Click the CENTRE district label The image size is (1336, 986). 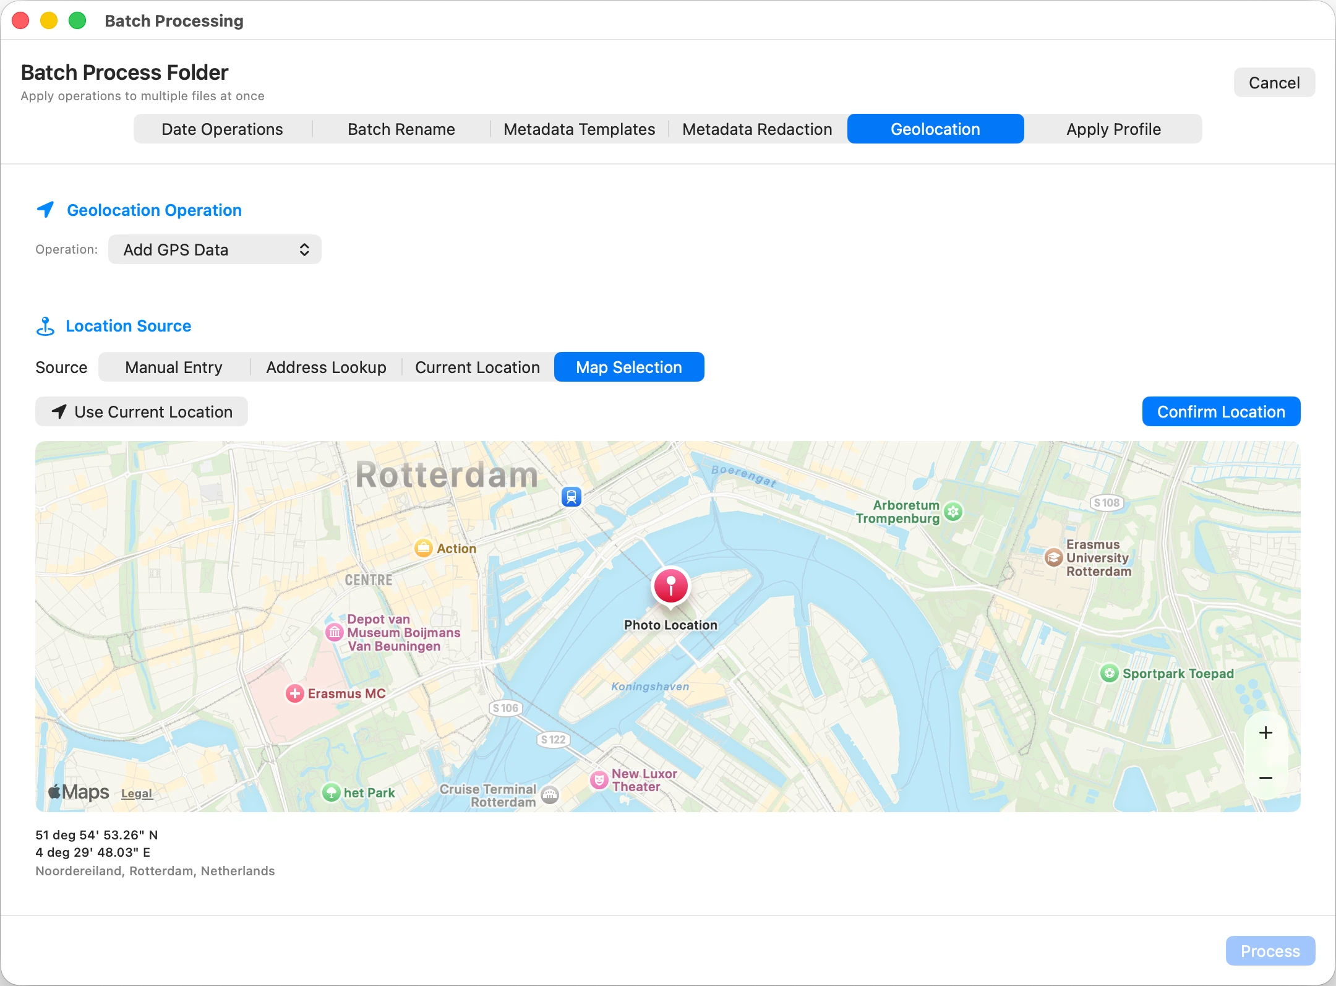click(x=369, y=580)
